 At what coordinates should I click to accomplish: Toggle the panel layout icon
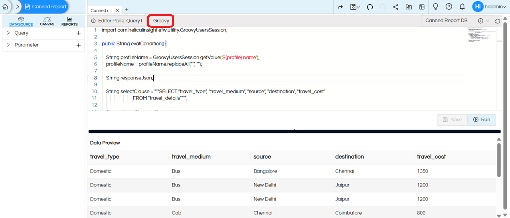(422, 7)
